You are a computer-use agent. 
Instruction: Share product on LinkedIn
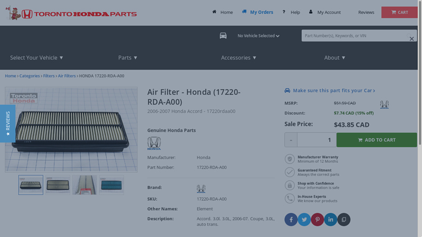click(x=330, y=220)
